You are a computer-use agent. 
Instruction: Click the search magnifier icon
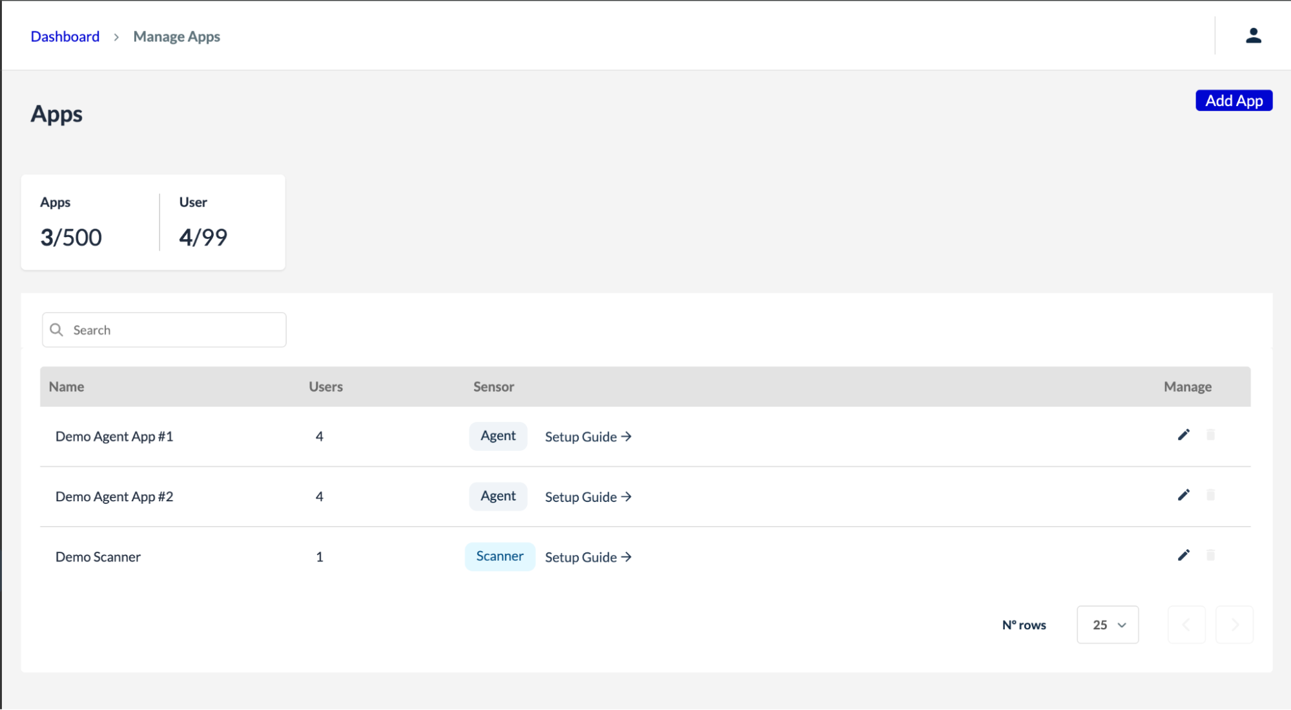[x=57, y=329]
